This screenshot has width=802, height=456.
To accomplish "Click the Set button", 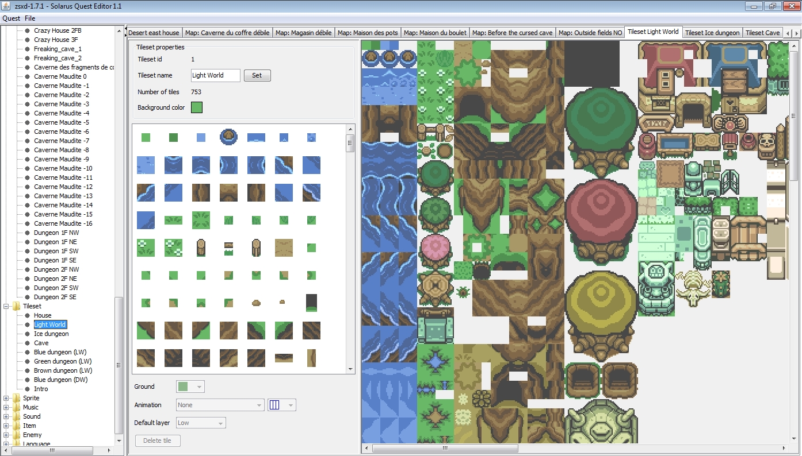I will (x=257, y=75).
